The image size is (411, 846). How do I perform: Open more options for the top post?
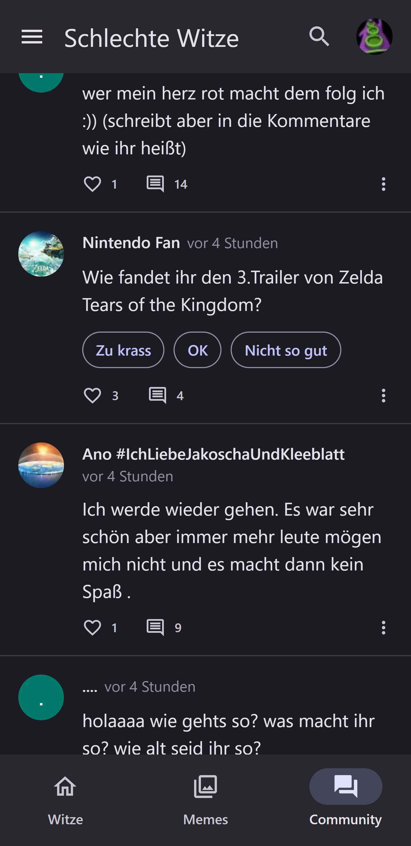[383, 184]
